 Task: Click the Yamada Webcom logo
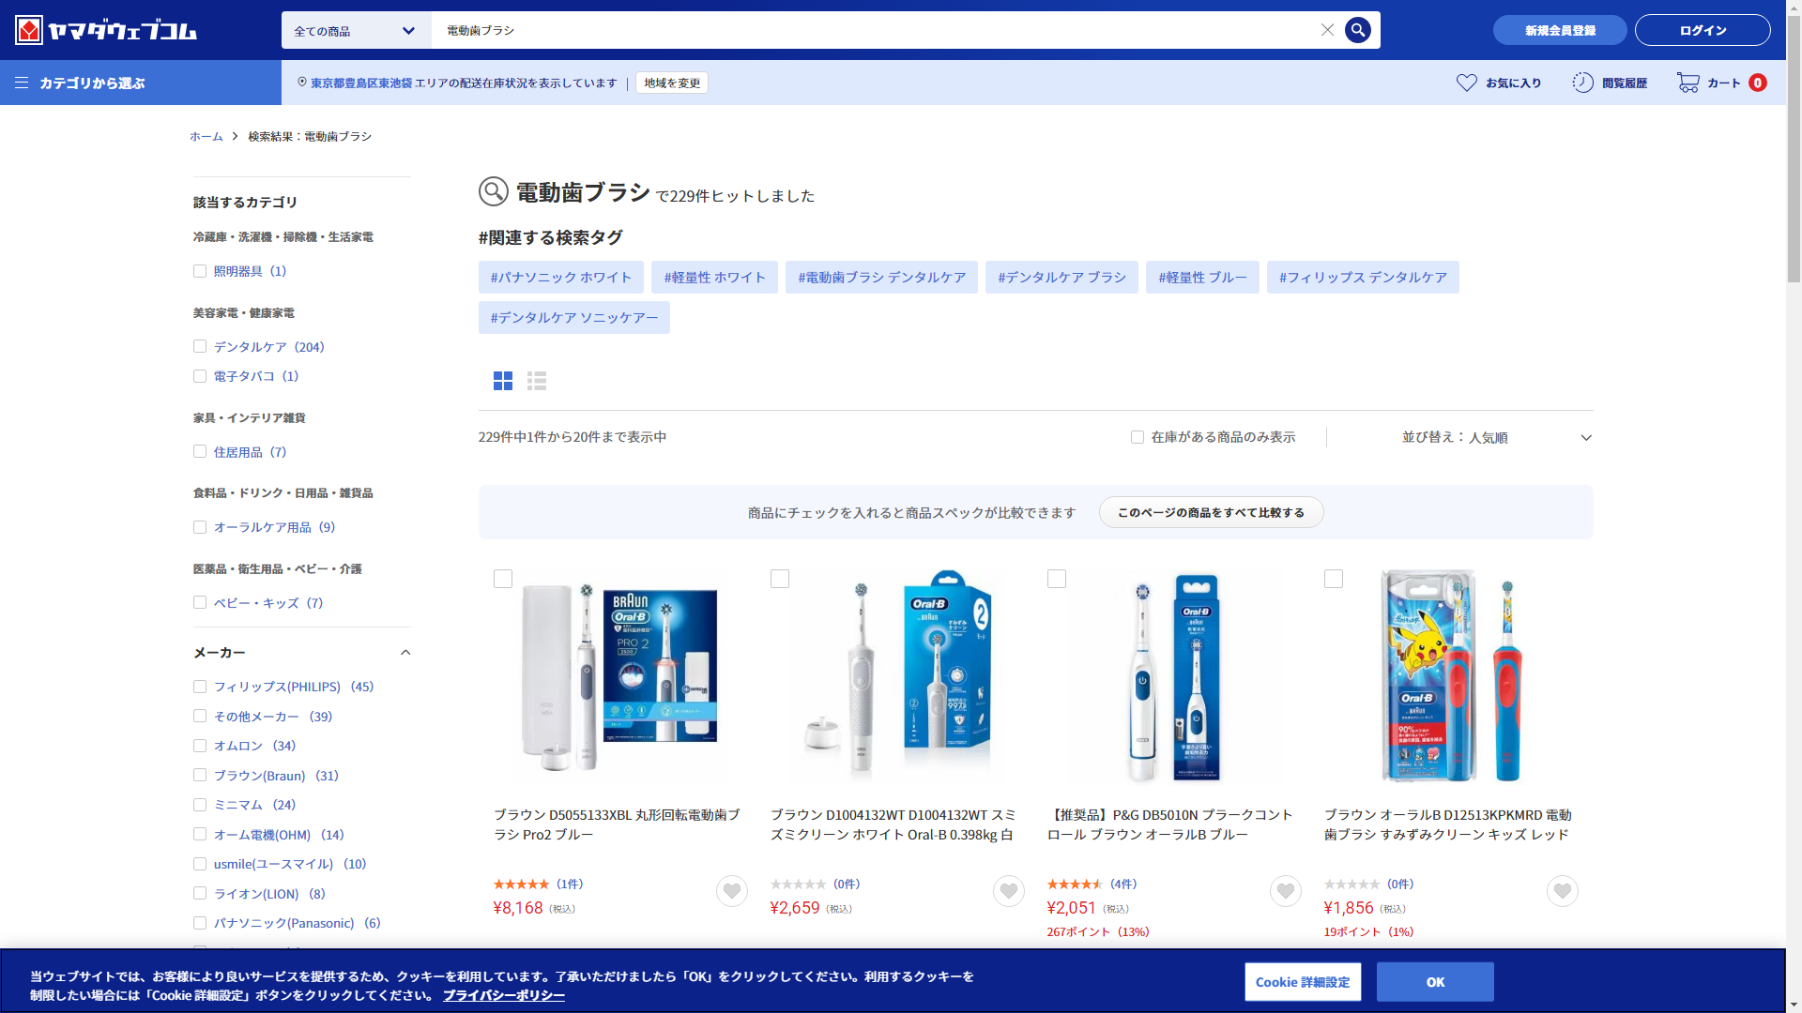106,30
